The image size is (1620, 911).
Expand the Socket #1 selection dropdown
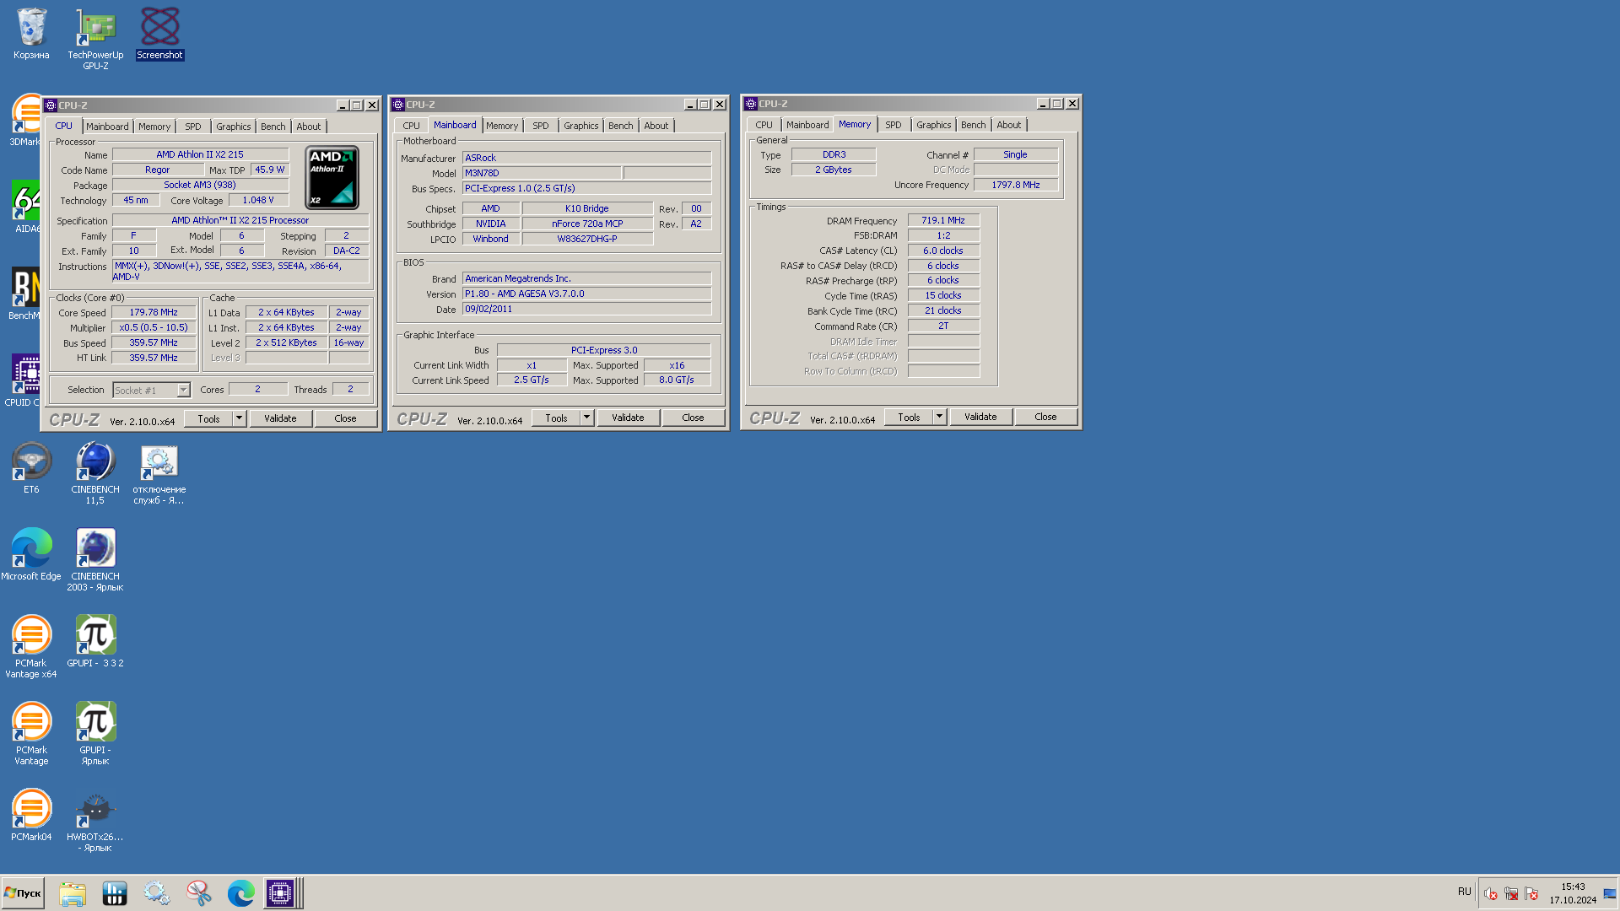tap(183, 391)
